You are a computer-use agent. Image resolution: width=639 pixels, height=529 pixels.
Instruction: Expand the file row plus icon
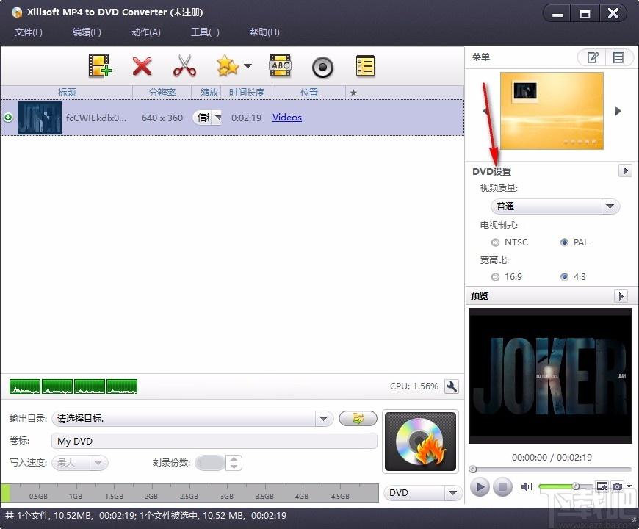pos(8,118)
